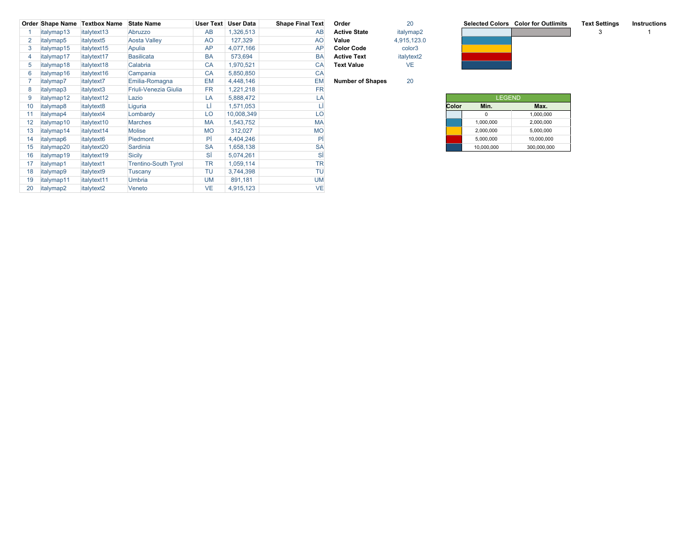This screenshot has width=690, height=533.
Task: Select the Emilia-Romagna state cell
Action: [x=160, y=81]
